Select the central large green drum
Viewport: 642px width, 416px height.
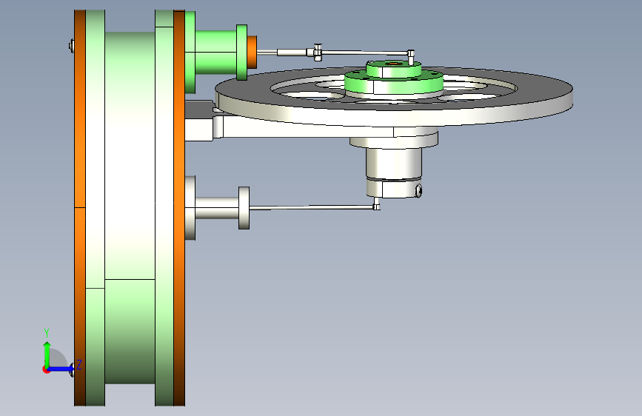point(130,208)
